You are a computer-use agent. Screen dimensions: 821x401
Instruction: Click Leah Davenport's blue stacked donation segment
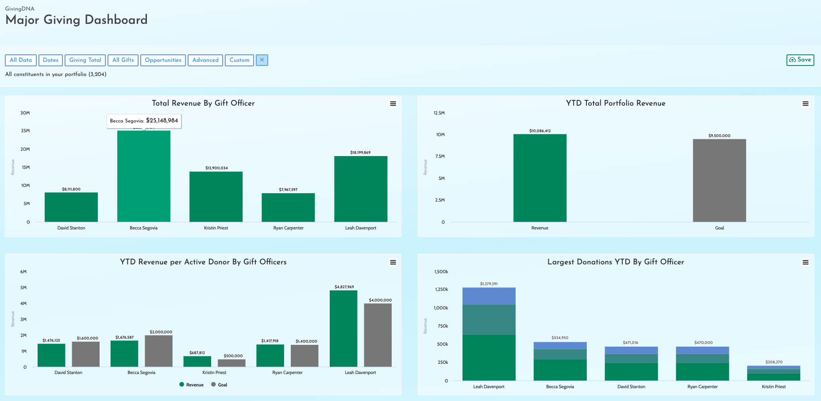pos(489,296)
